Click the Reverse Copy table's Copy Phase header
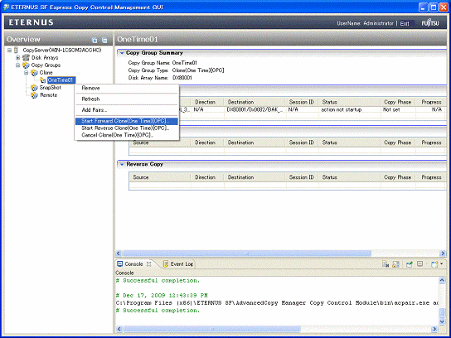Screen dimensions: 451x338 click(x=397, y=177)
